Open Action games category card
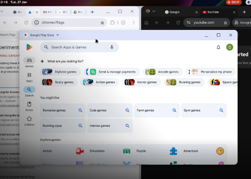251x179 pixels. (x=63, y=151)
